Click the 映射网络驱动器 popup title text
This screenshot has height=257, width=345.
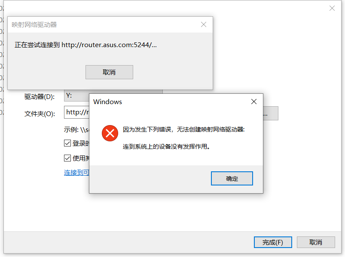click(34, 24)
